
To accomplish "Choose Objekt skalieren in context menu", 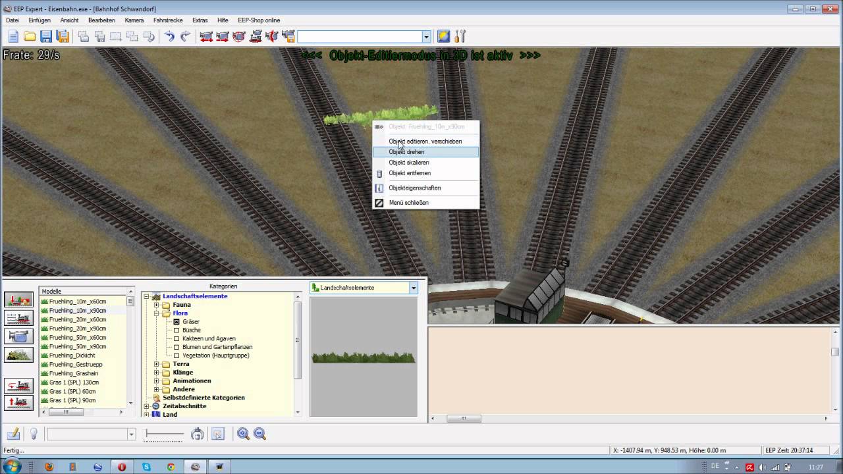I will click(426, 163).
